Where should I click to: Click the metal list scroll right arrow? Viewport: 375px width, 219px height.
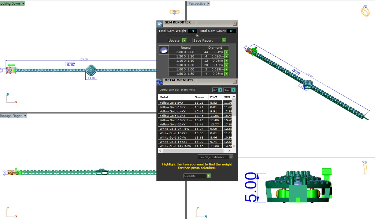pos(230,150)
